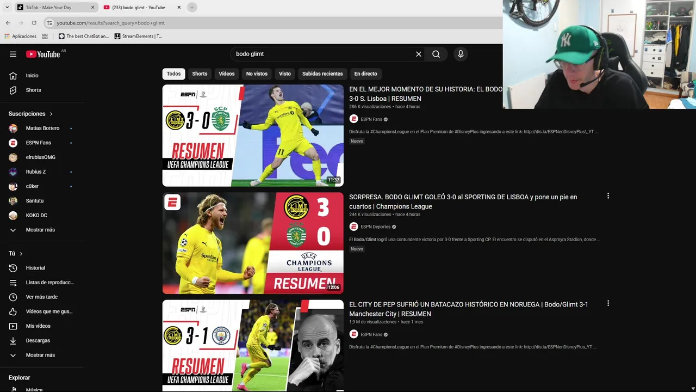696x392 pixels.
Task: Expand Mostrar más under the Tú section
Action: click(x=41, y=355)
